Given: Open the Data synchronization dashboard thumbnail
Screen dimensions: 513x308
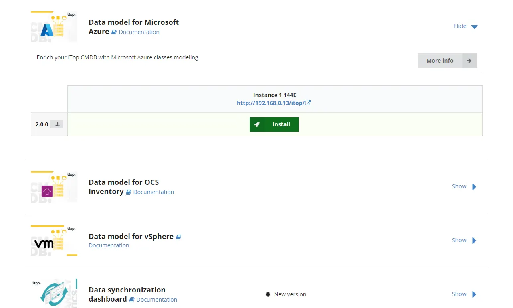Looking at the screenshot, I should 54,294.
